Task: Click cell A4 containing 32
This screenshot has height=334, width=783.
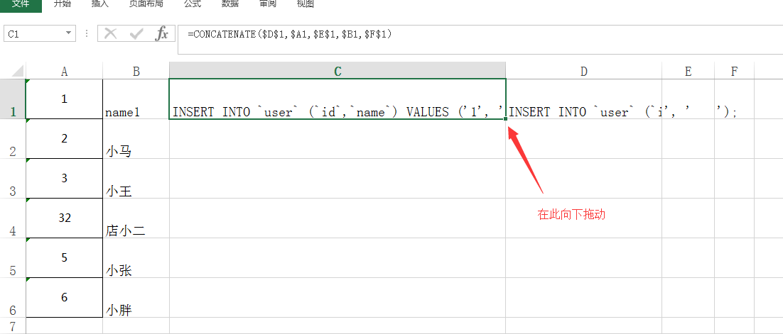Action: coord(64,218)
